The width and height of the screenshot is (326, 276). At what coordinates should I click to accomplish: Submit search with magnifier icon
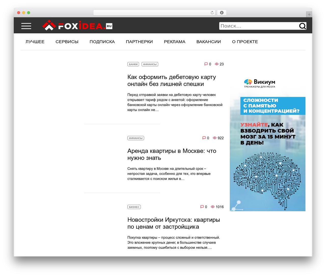point(302,26)
